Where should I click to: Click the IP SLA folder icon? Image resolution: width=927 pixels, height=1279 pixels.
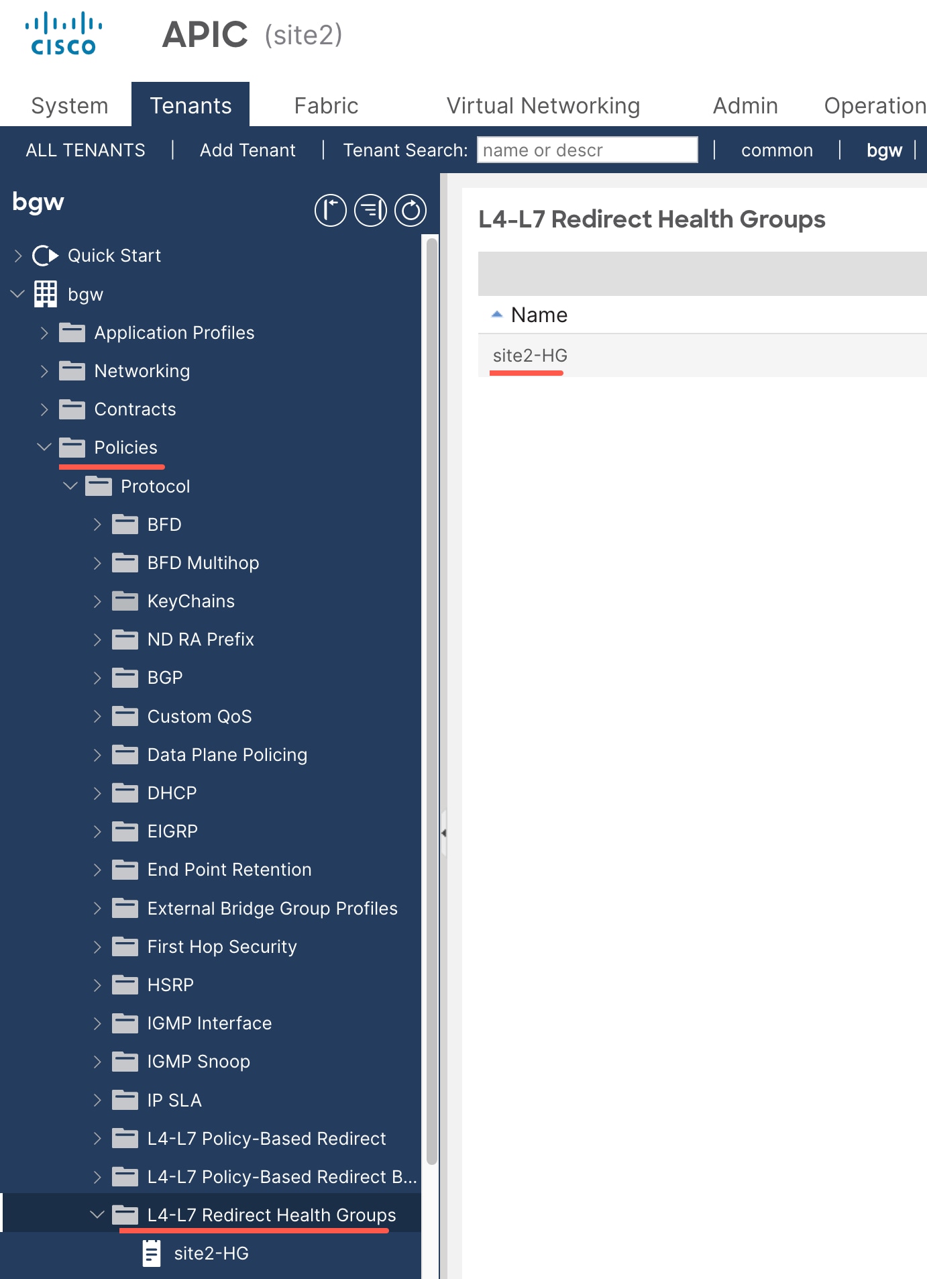pyautogui.click(x=125, y=1101)
